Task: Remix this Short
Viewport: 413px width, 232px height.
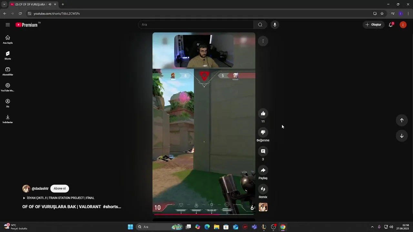Action: point(263,189)
